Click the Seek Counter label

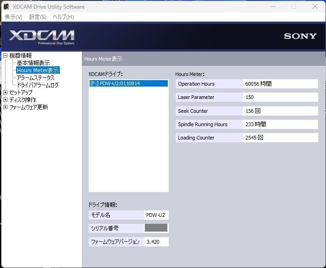tap(193, 111)
